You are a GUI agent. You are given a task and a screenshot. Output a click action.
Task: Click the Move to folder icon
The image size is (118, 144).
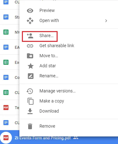[x=30, y=56]
